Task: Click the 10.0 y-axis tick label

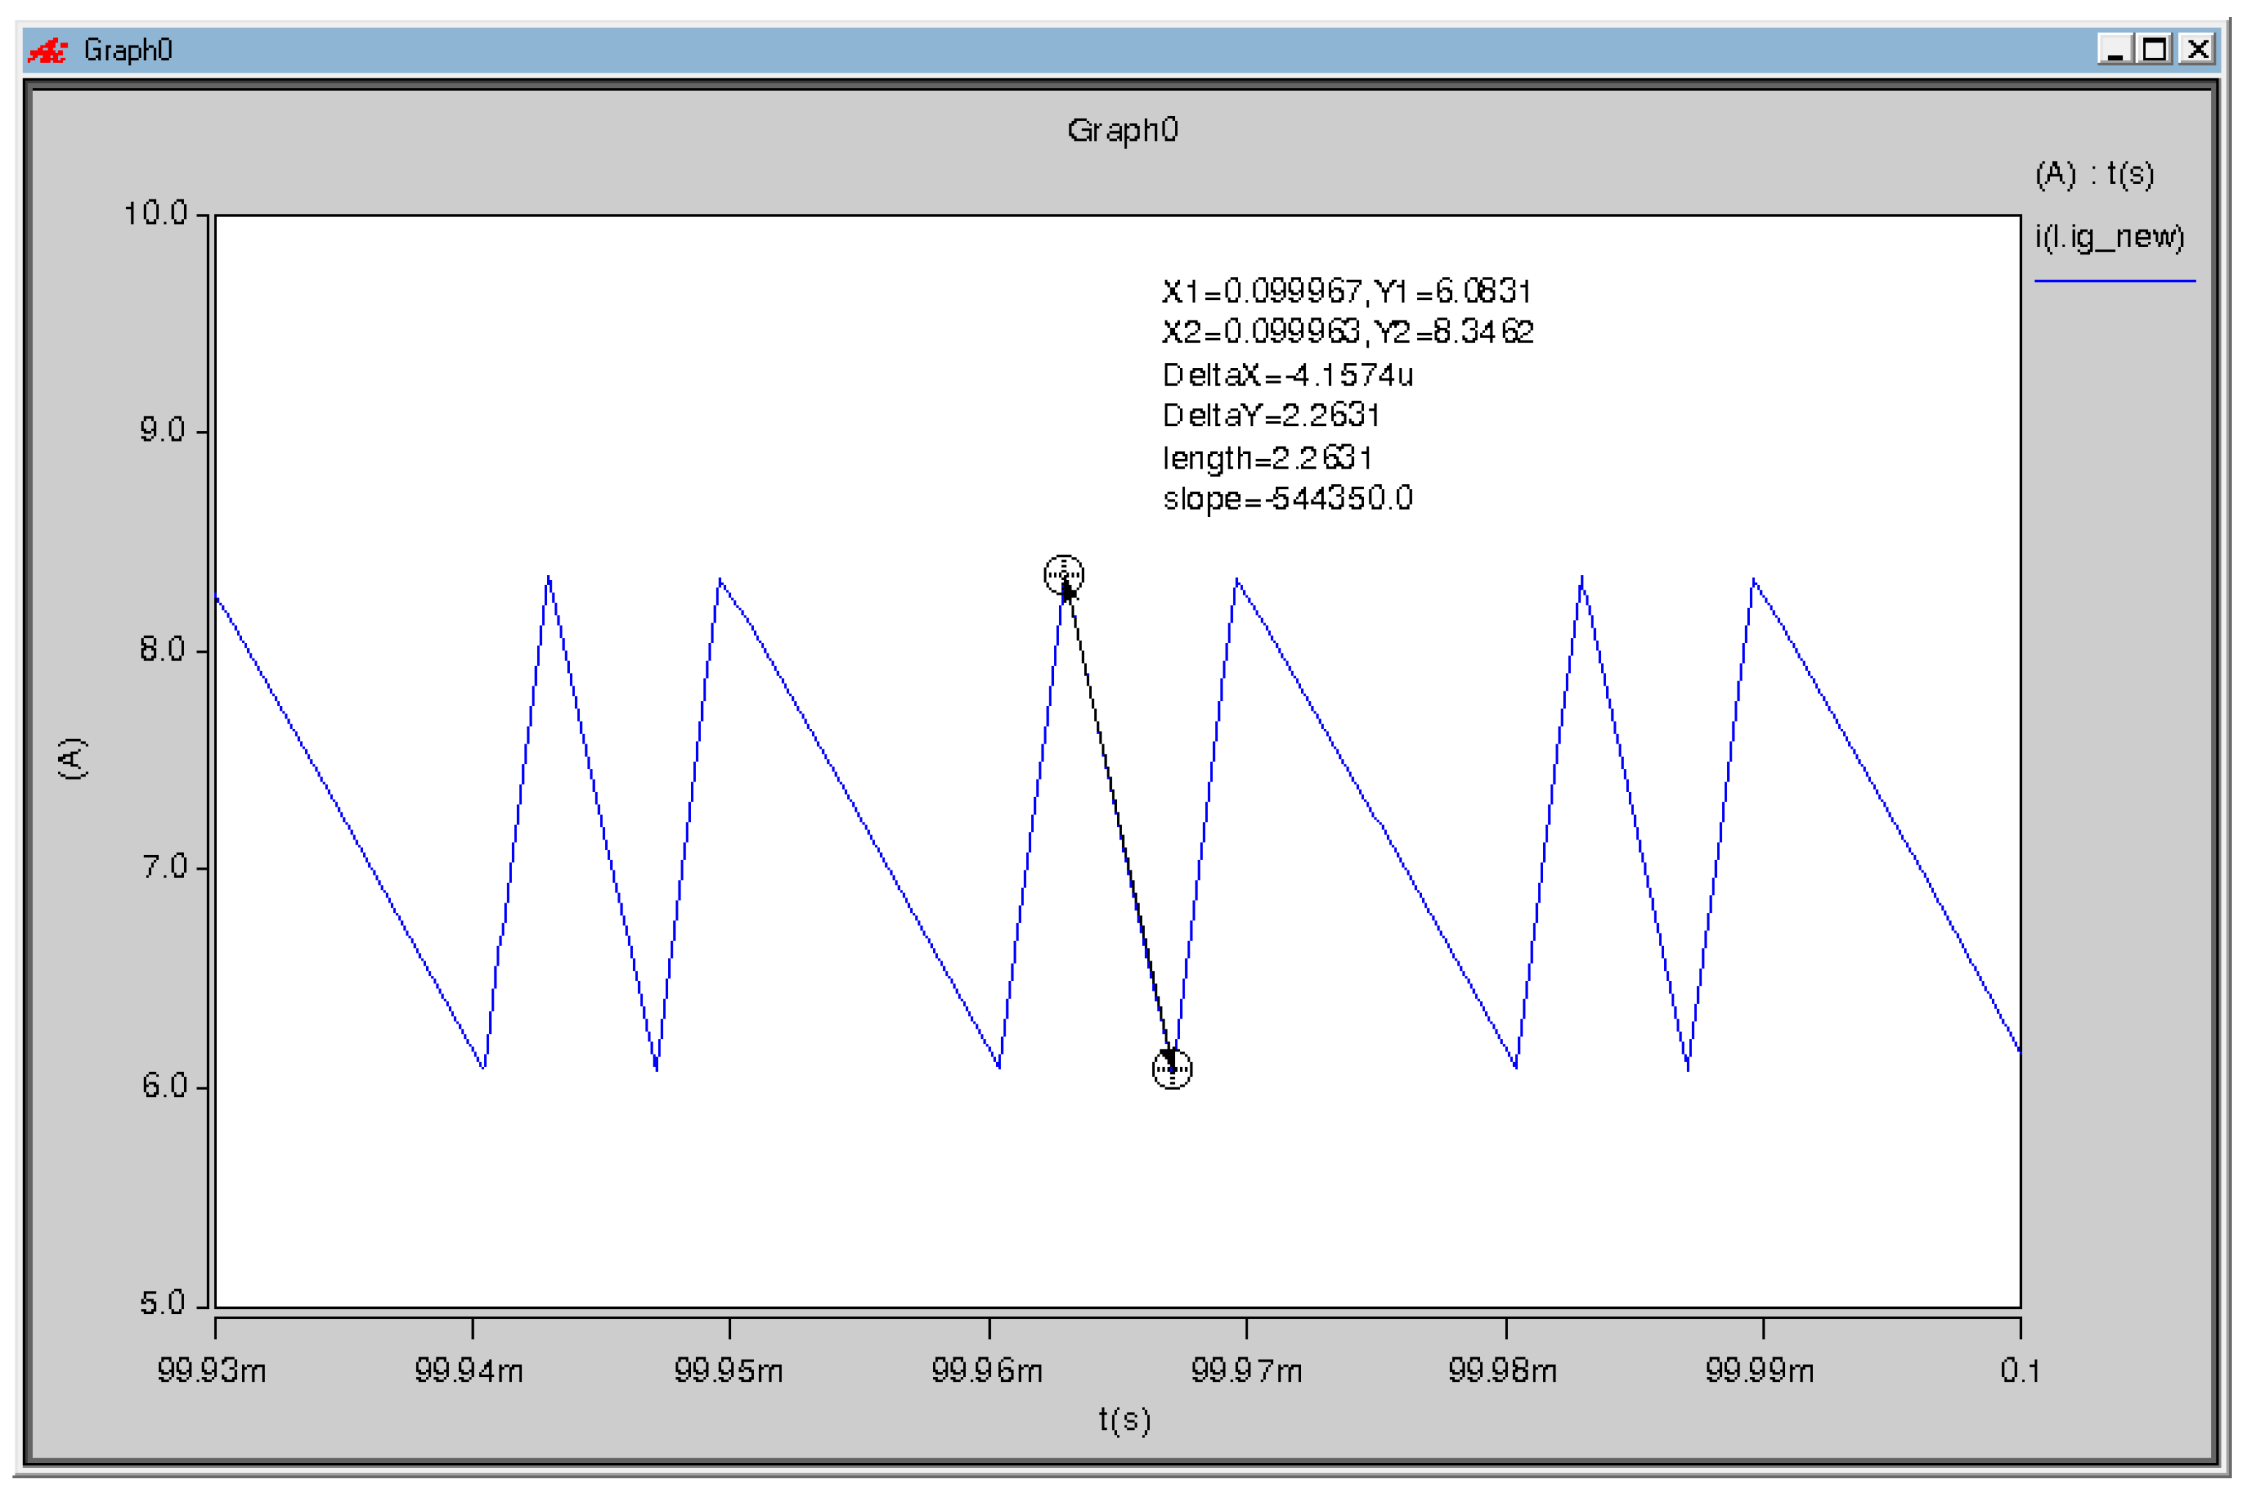Action: pyautogui.click(x=156, y=213)
